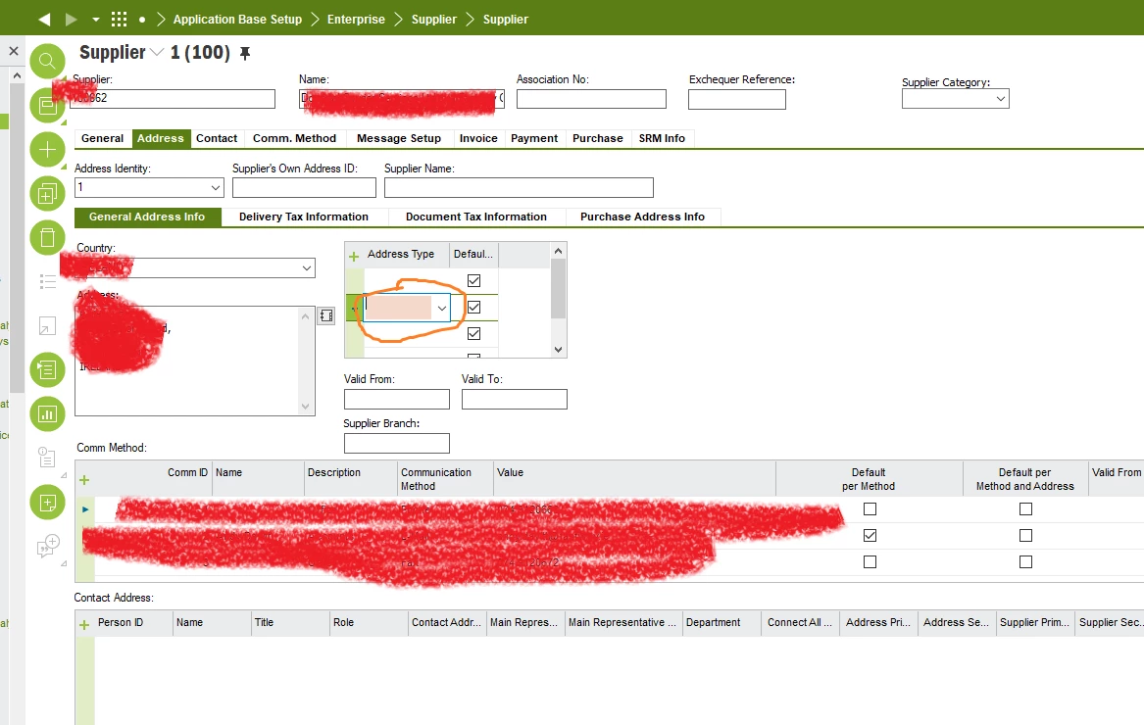Open the Address Identity dropdown
Viewport: 1144px width, 725px height.
(216, 187)
